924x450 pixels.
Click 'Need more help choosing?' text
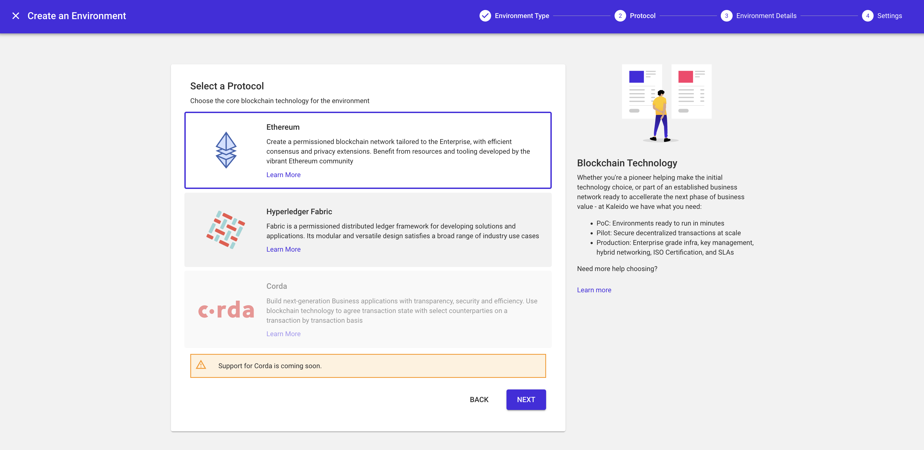(x=617, y=269)
